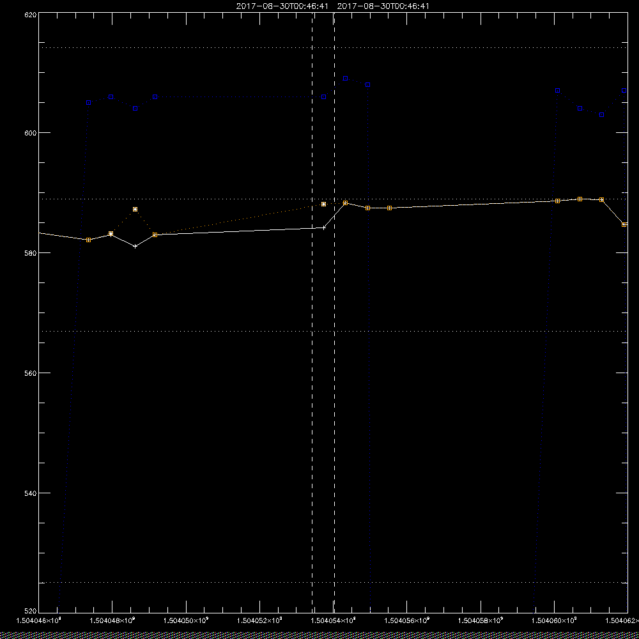639x639 pixels.
Task: Click the right title timestamp 2017-08-30T00:46:41
Action: pyautogui.click(x=383, y=6)
